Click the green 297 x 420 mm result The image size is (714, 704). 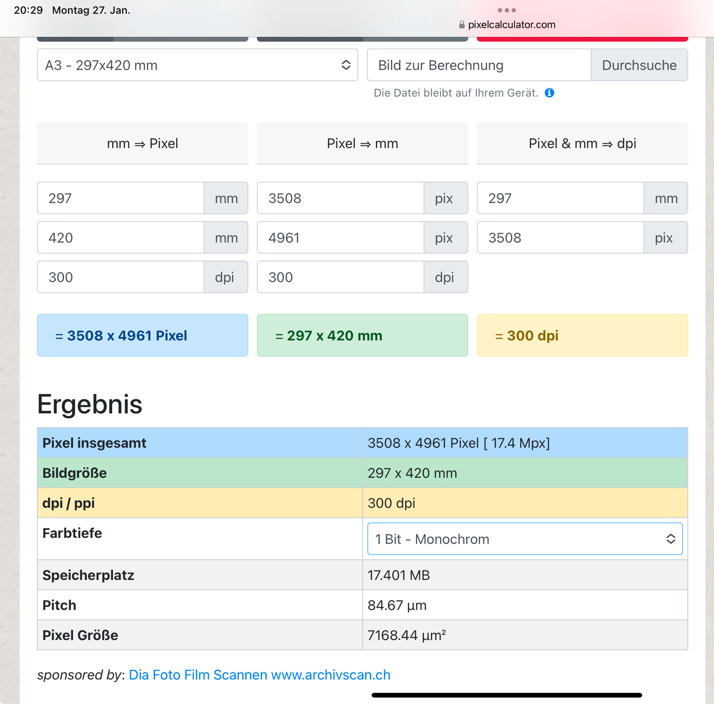coord(362,336)
